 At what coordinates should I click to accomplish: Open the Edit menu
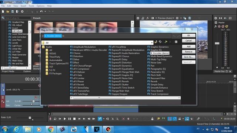point(9,6)
